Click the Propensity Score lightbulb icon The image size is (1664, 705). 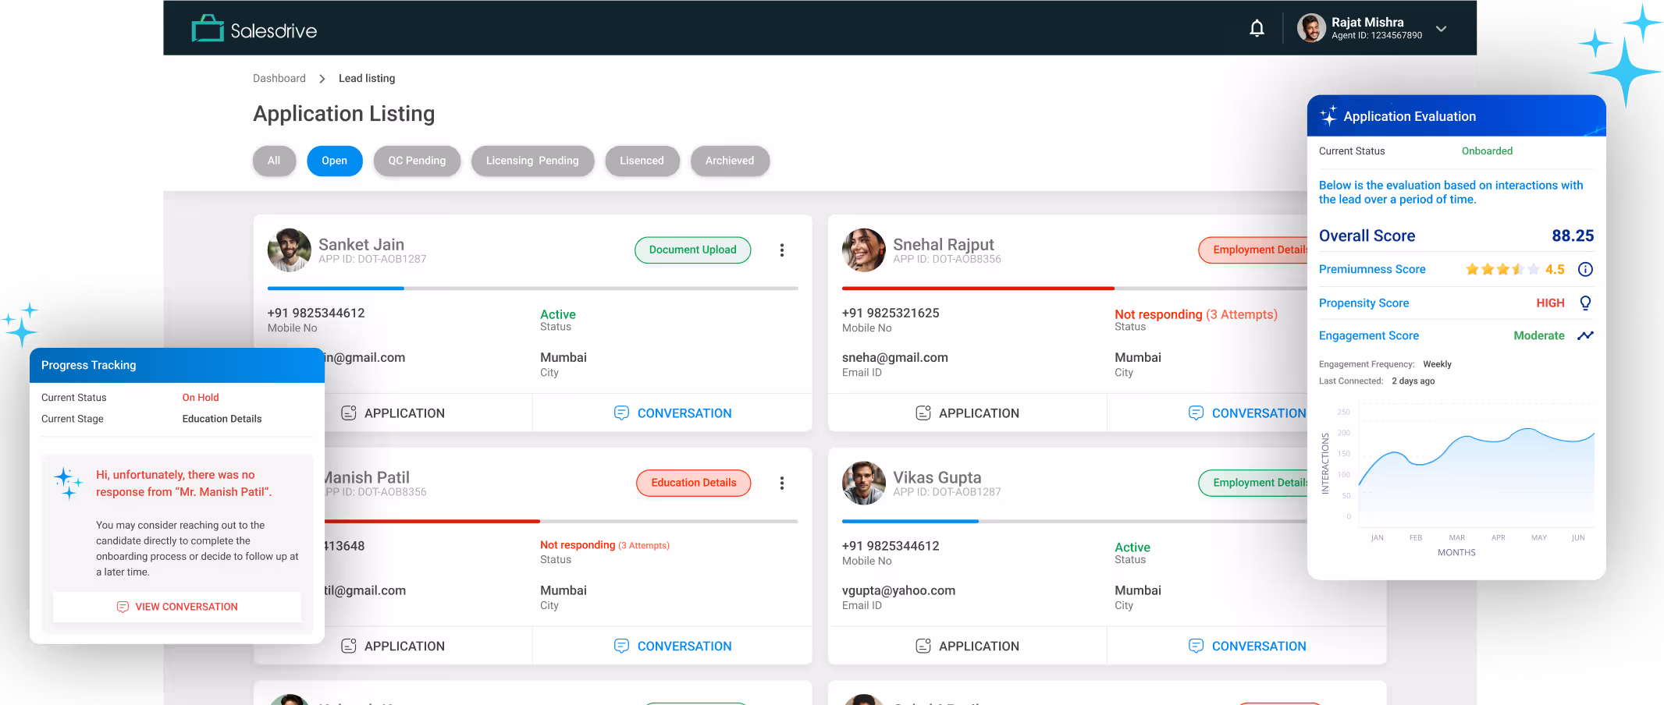tap(1585, 303)
